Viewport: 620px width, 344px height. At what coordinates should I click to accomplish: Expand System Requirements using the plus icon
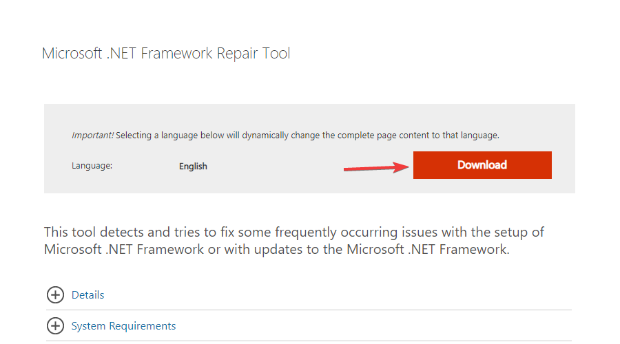(55, 326)
